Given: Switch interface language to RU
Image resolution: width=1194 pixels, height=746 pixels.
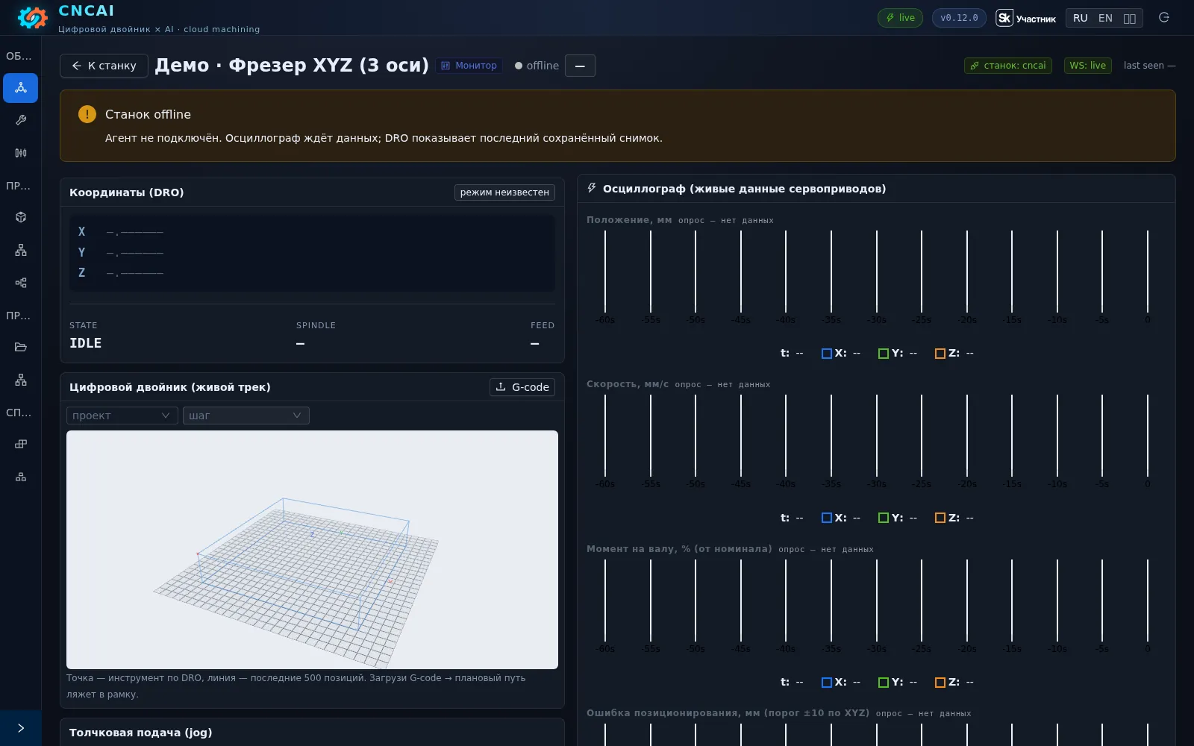Looking at the screenshot, I should (1080, 18).
